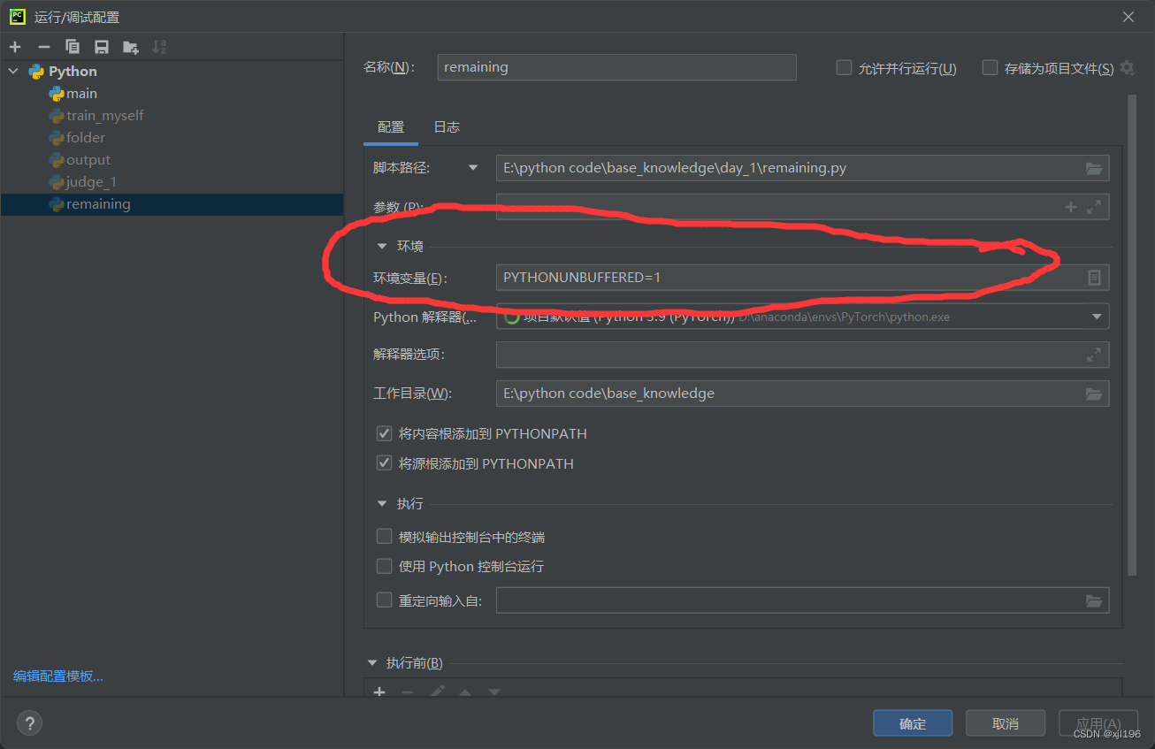The width and height of the screenshot is (1155, 749).
Task: Select the folder configuration
Action: (x=85, y=138)
